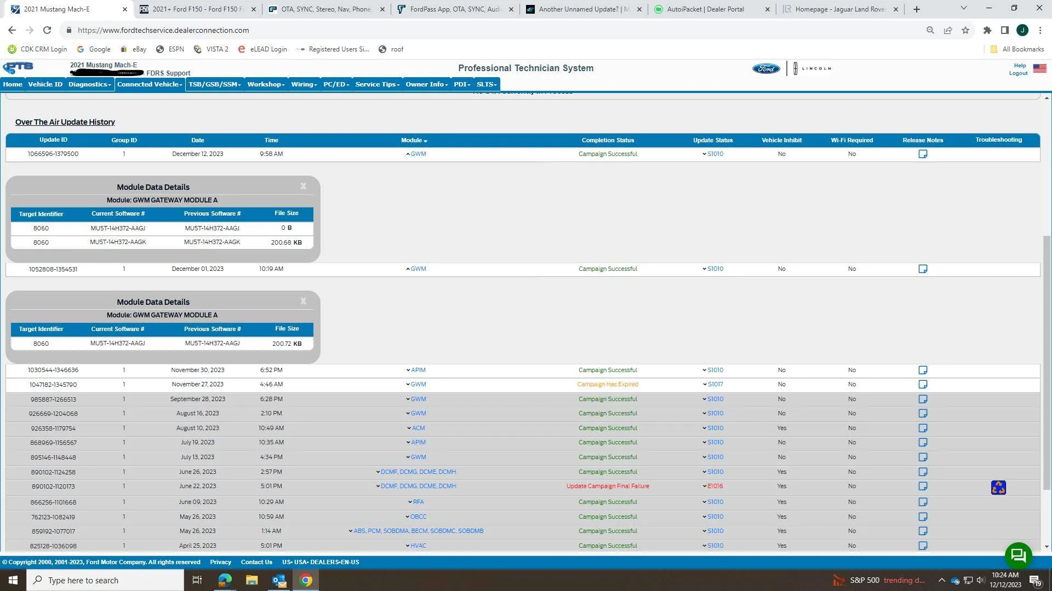The height and width of the screenshot is (591, 1052).
Task: Open the live chat bubble
Action: tap(1018, 555)
